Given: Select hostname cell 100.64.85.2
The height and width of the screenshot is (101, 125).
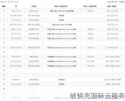Looking at the screenshot, I should coord(34,80).
